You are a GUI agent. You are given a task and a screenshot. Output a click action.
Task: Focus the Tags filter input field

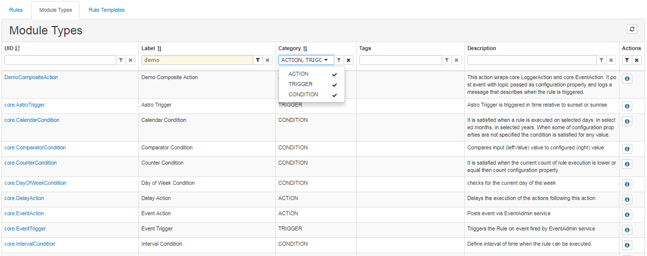[x=401, y=60]
